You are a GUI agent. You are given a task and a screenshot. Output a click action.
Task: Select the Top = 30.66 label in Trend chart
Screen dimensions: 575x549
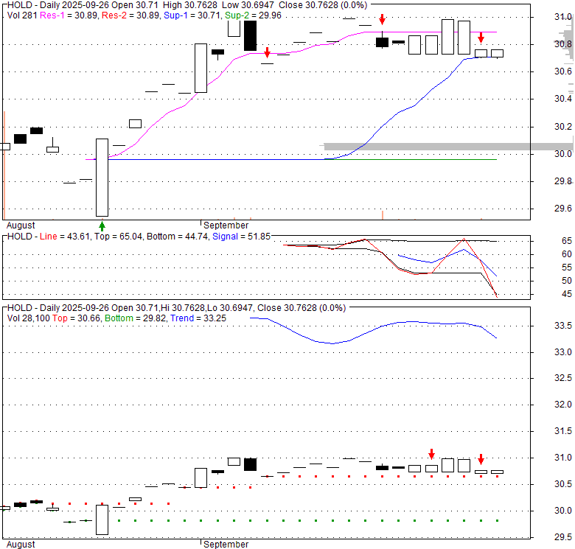point(76,318)
